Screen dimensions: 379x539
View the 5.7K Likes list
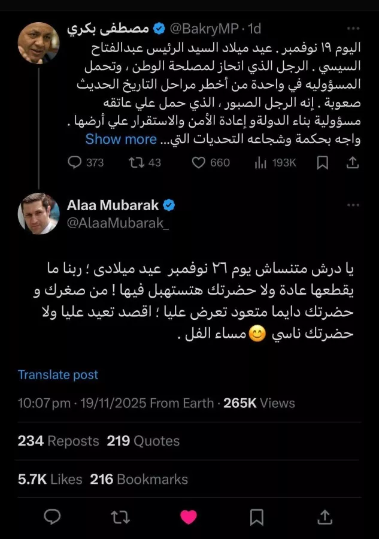click(50, 479)
